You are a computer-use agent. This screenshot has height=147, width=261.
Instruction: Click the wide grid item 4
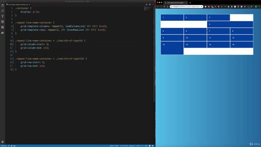tap(230, 24)
